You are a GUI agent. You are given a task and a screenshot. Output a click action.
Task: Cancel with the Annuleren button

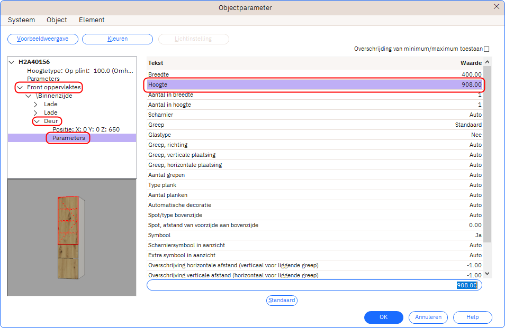(x=428, y=317)
